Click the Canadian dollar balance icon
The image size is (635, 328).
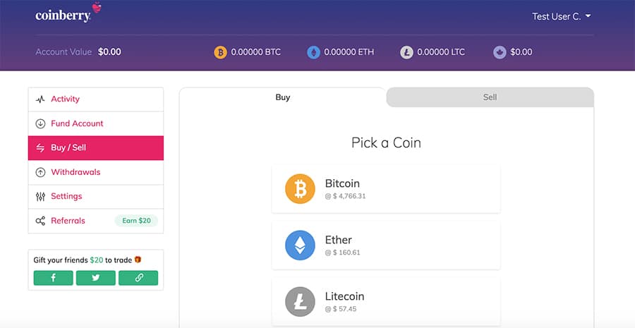pyautogui.click(x=500, y=52)
